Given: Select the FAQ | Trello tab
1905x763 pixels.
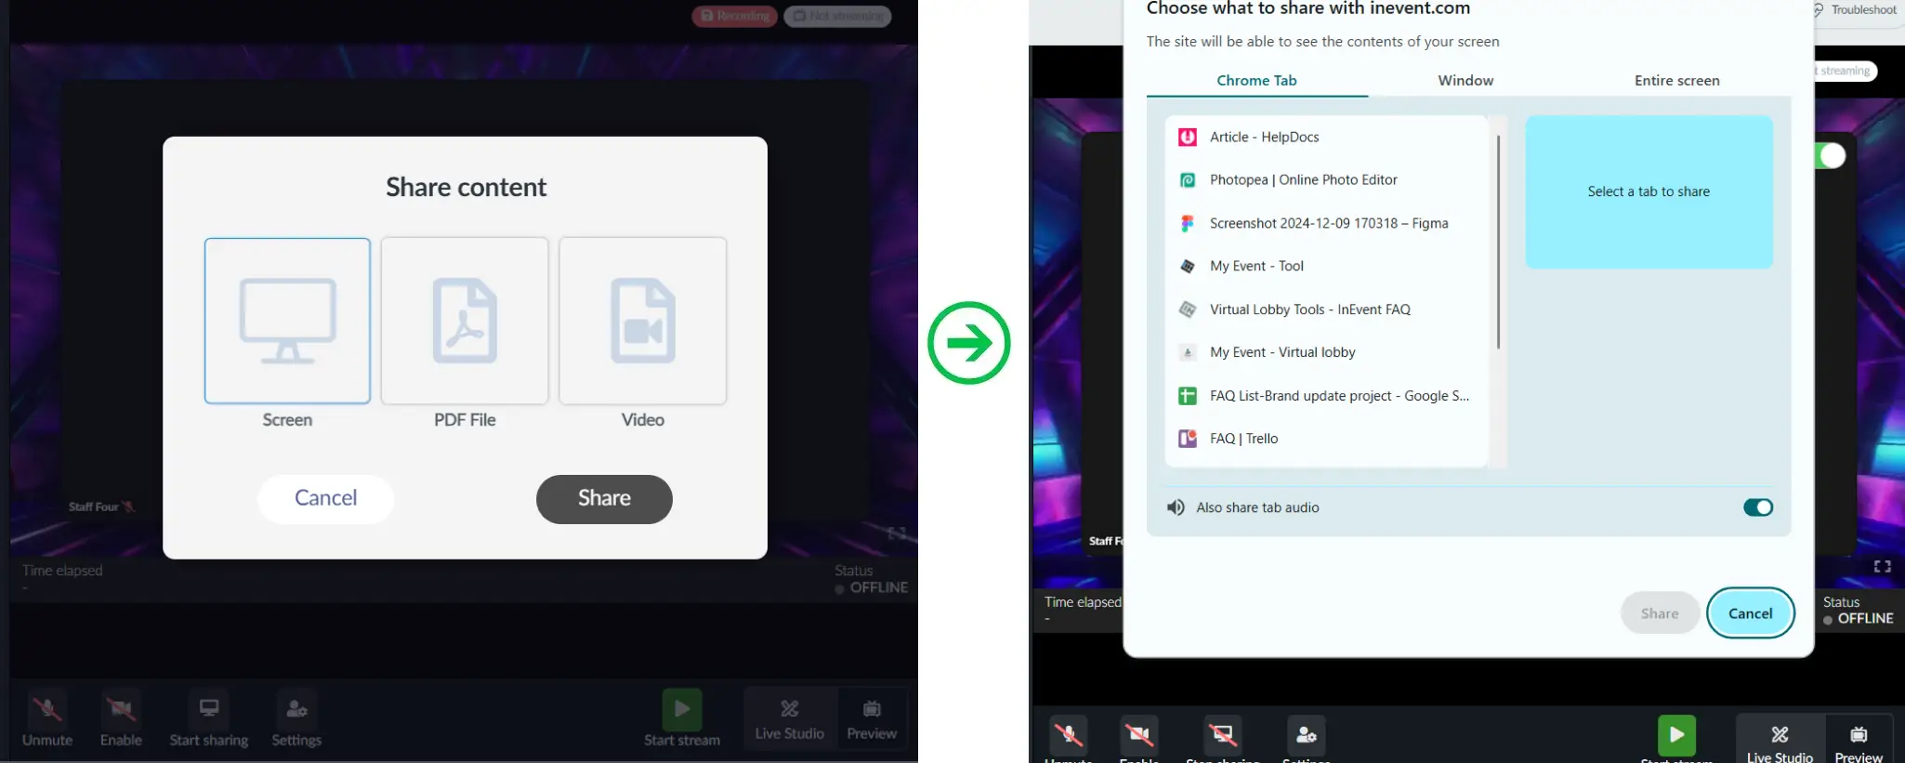Looking at the screenshot, I should pyautogui.click(x=1326, y=439).
